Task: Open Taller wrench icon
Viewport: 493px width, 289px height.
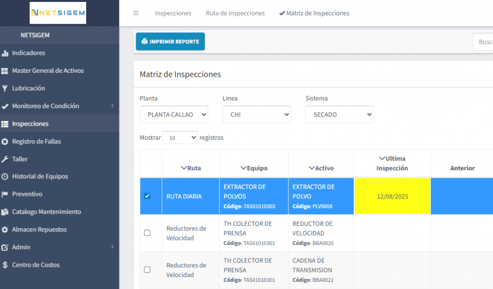Action: click(x=5, y=159)
